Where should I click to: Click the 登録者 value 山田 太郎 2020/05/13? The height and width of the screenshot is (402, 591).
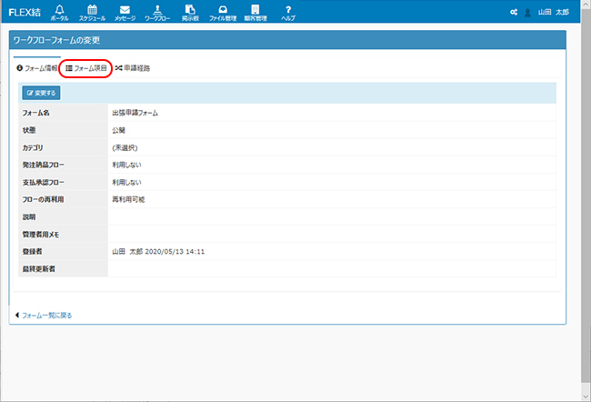tap(158, 252)
